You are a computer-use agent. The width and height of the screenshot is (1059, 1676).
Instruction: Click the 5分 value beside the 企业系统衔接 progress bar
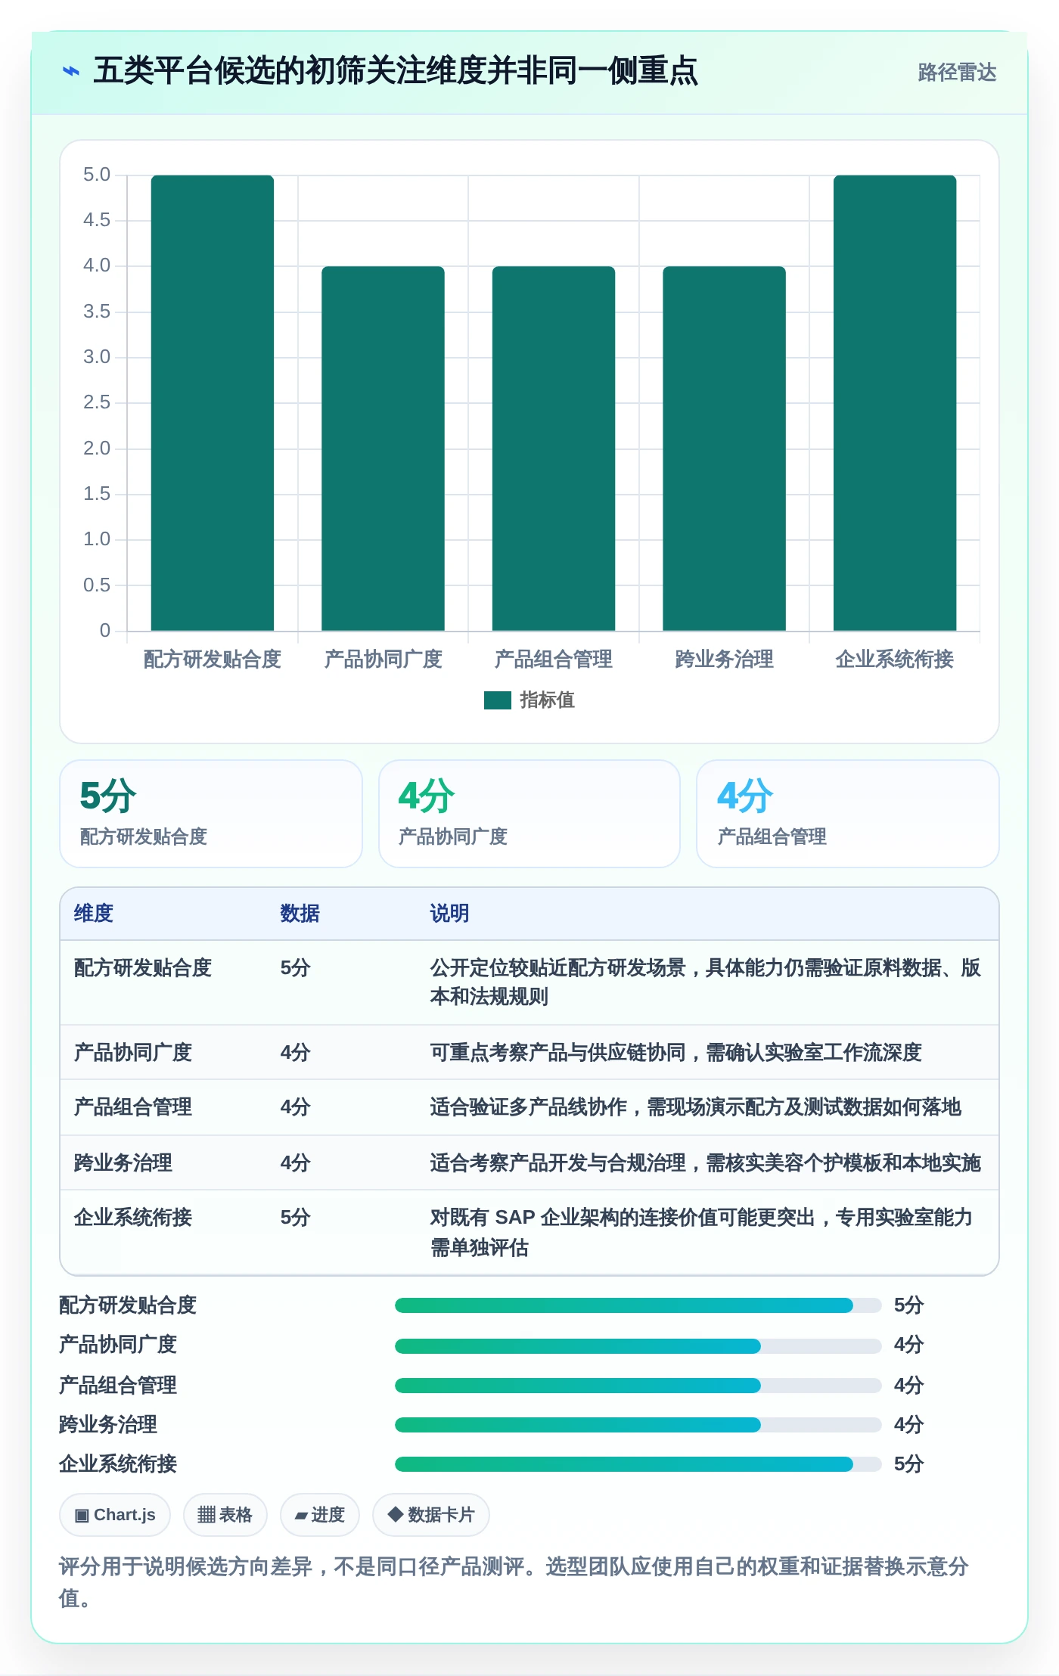(909, 1464)
